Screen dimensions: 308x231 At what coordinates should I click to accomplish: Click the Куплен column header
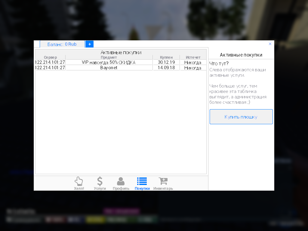pos(166,57)
